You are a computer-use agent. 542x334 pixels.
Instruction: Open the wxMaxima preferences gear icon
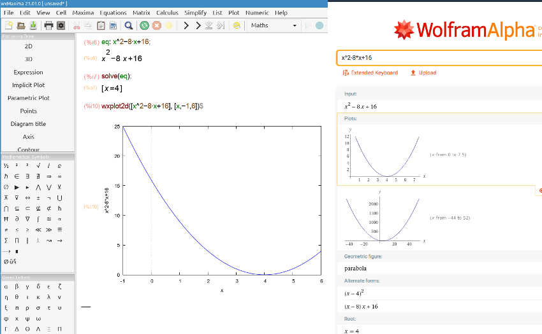[x=61, y=25]
